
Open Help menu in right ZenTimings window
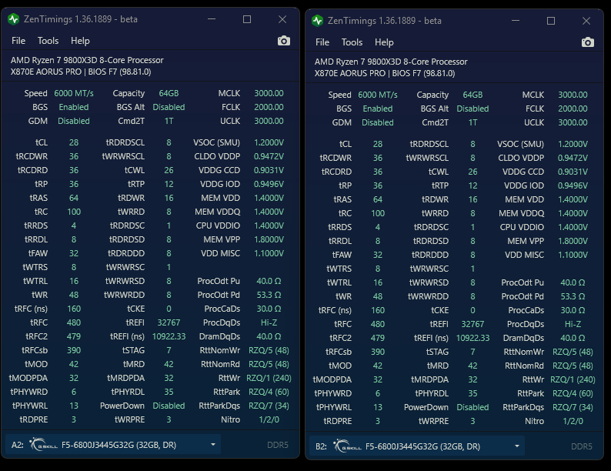click(x=384, y=42)
